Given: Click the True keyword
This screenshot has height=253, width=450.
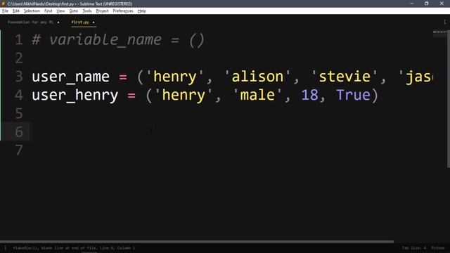Looking at the screenshot, I should click(x=353, y=96).
